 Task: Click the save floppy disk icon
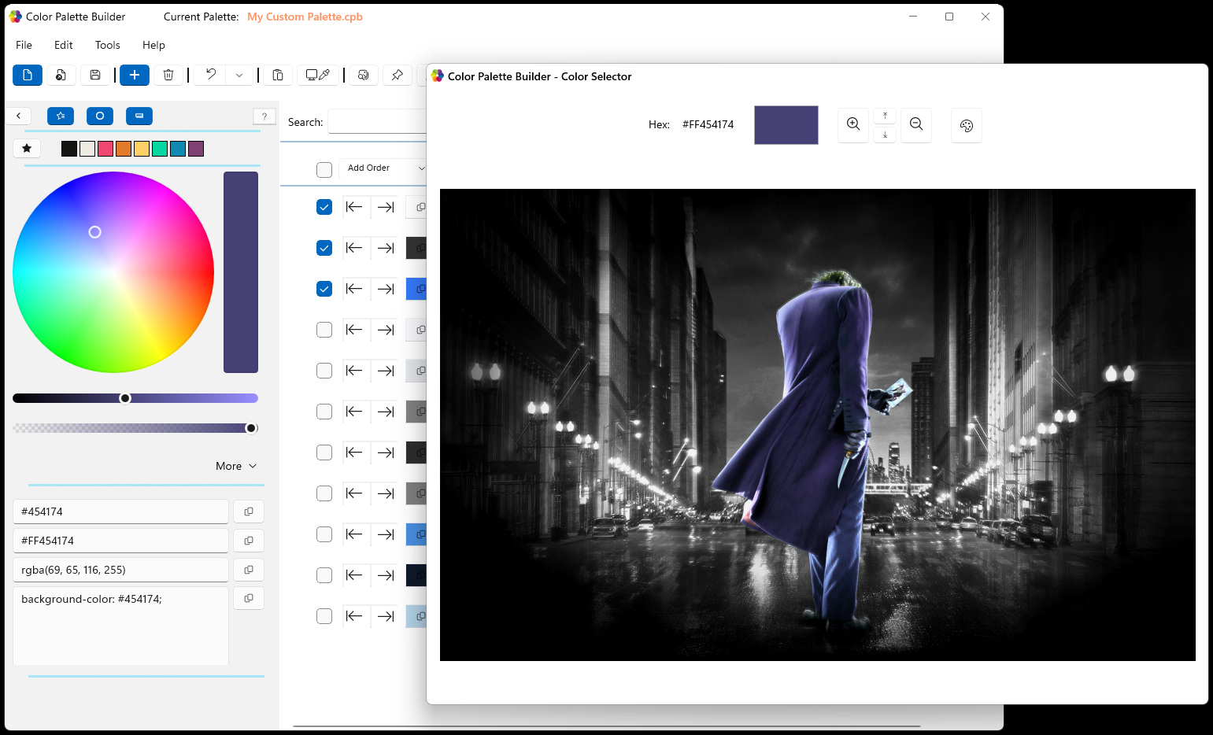click(x=95, y=75)
